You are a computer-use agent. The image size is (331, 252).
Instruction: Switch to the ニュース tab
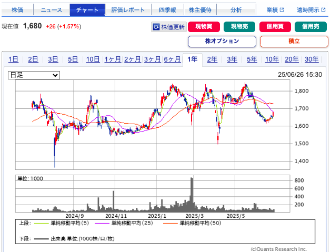click(52, 10)
